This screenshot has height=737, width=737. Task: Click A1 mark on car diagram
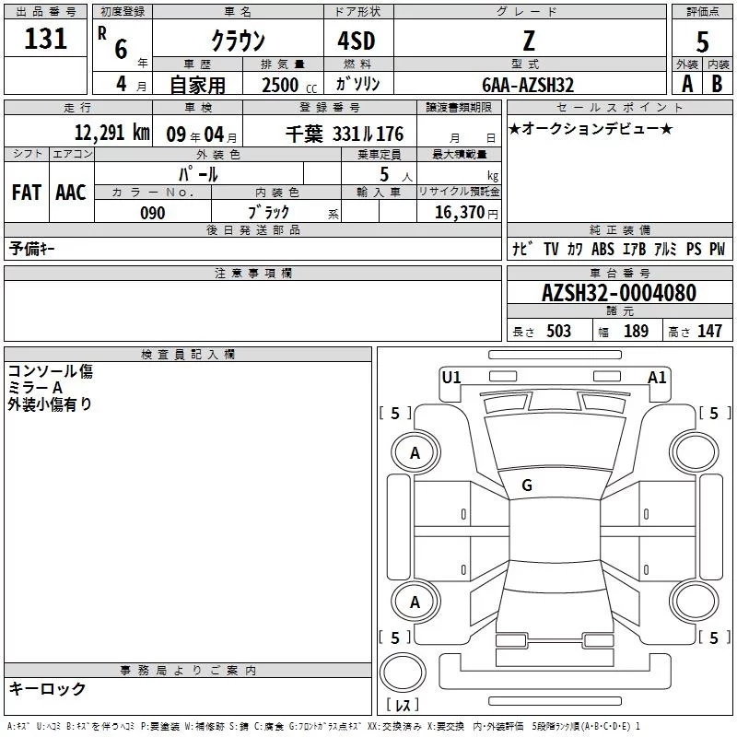point(657,378)
